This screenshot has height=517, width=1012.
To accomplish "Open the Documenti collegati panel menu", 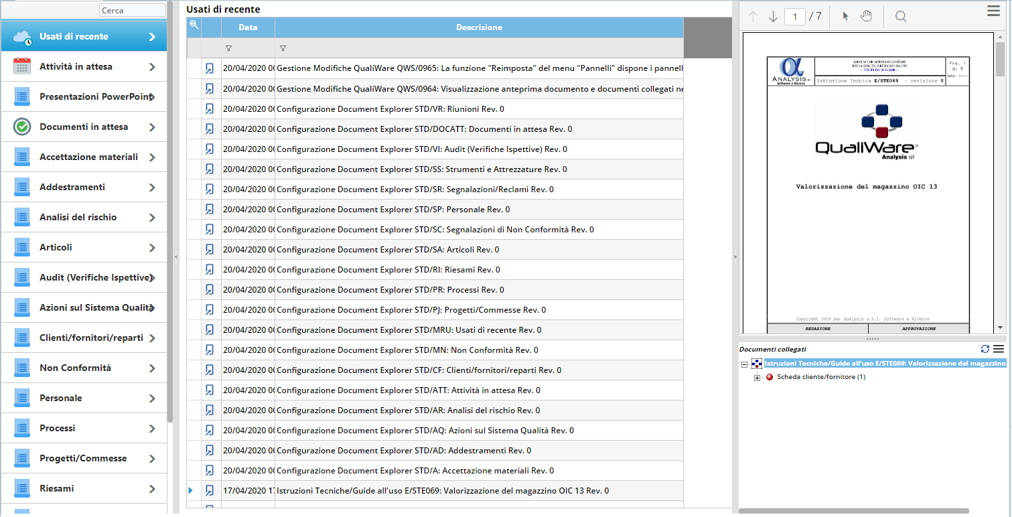I will 998,349.
